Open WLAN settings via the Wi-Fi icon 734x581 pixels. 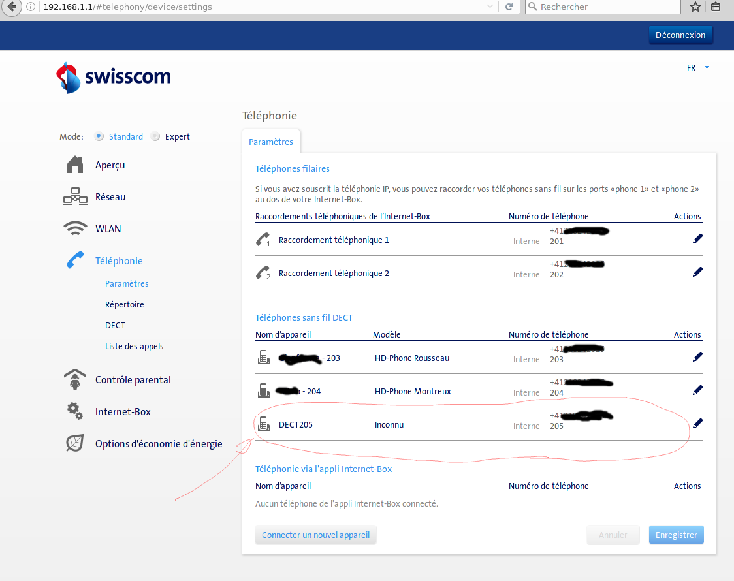coord(74,228)
